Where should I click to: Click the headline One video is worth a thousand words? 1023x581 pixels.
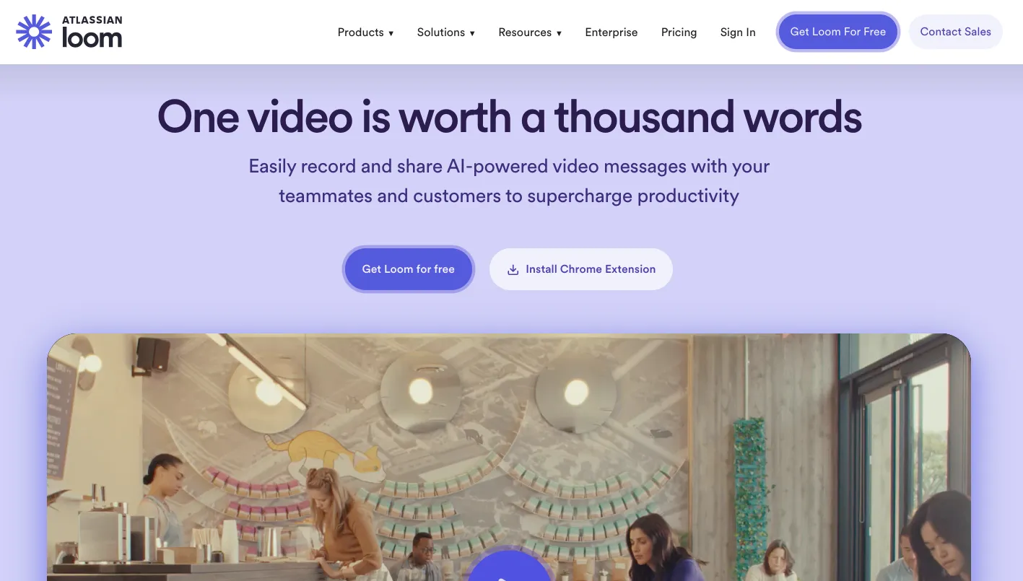(x=510, y=117)
